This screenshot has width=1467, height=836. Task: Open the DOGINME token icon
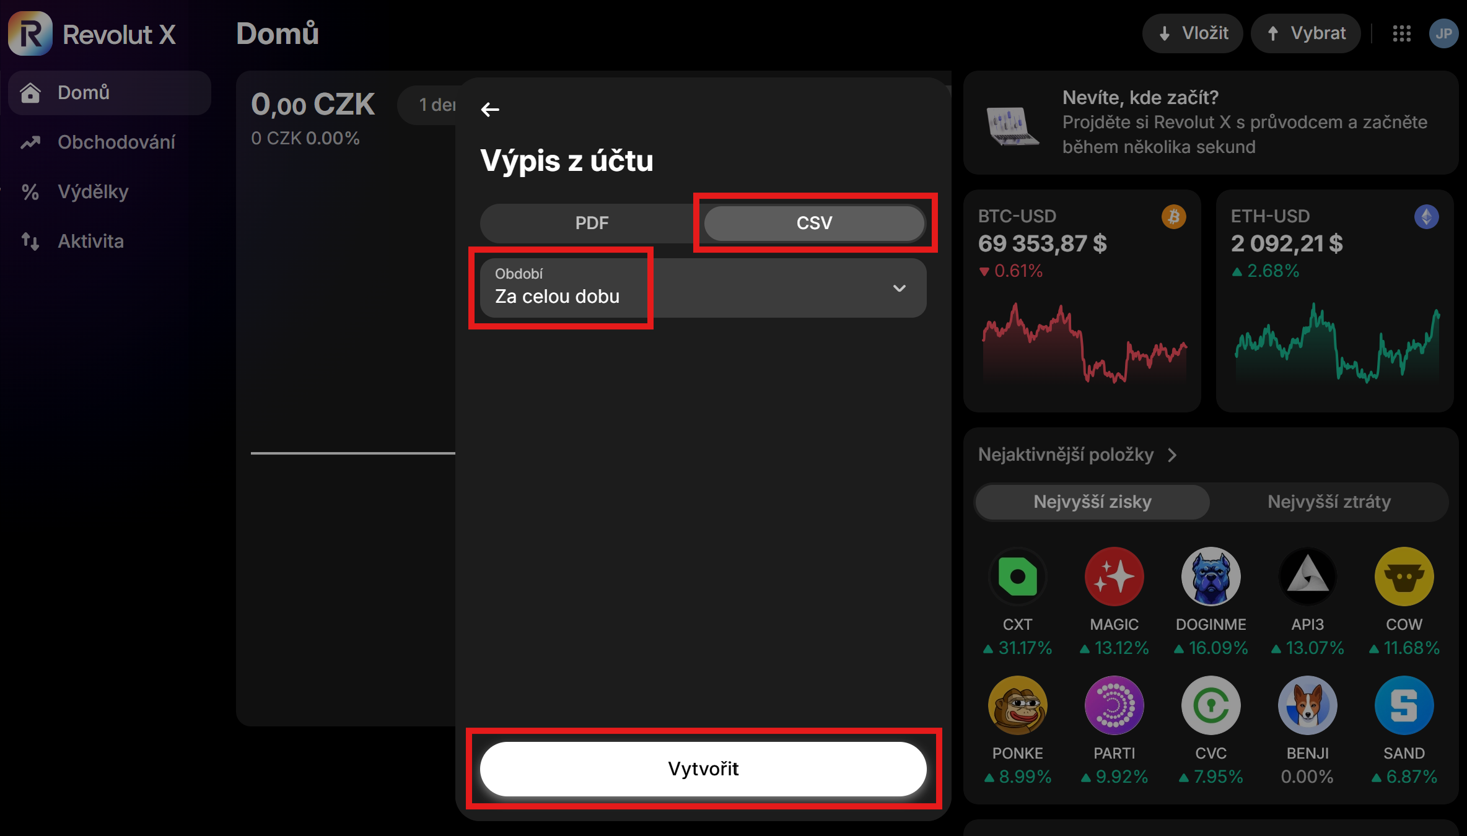click(x=1211, y=577)
